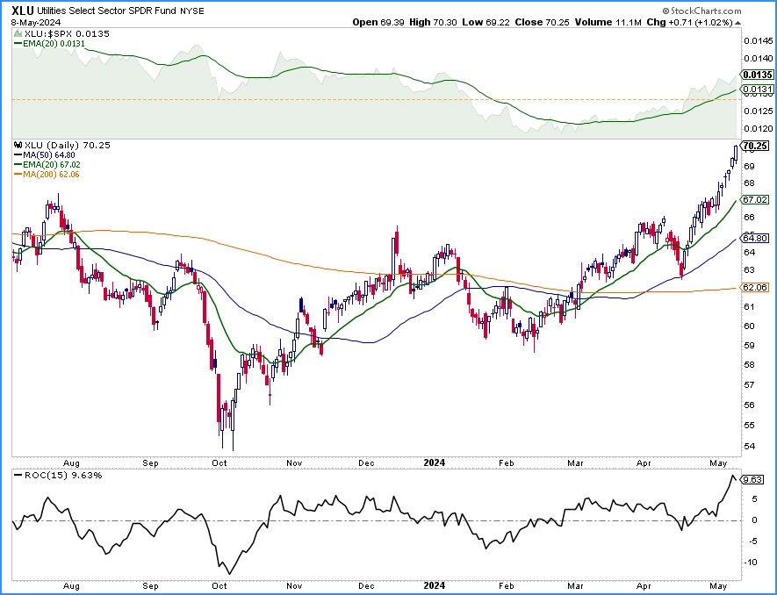Image resolution: width=777 pixels, height=595 pixels.
Task: Click the 0.0120 ratio axis label
Action: [x=759, y=129]
